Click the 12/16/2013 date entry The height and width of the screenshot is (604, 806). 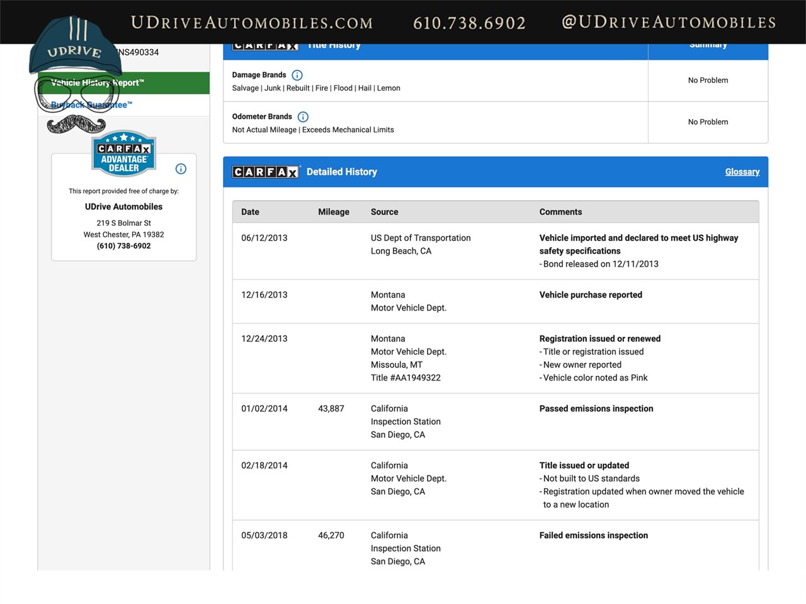pos(264,294)
